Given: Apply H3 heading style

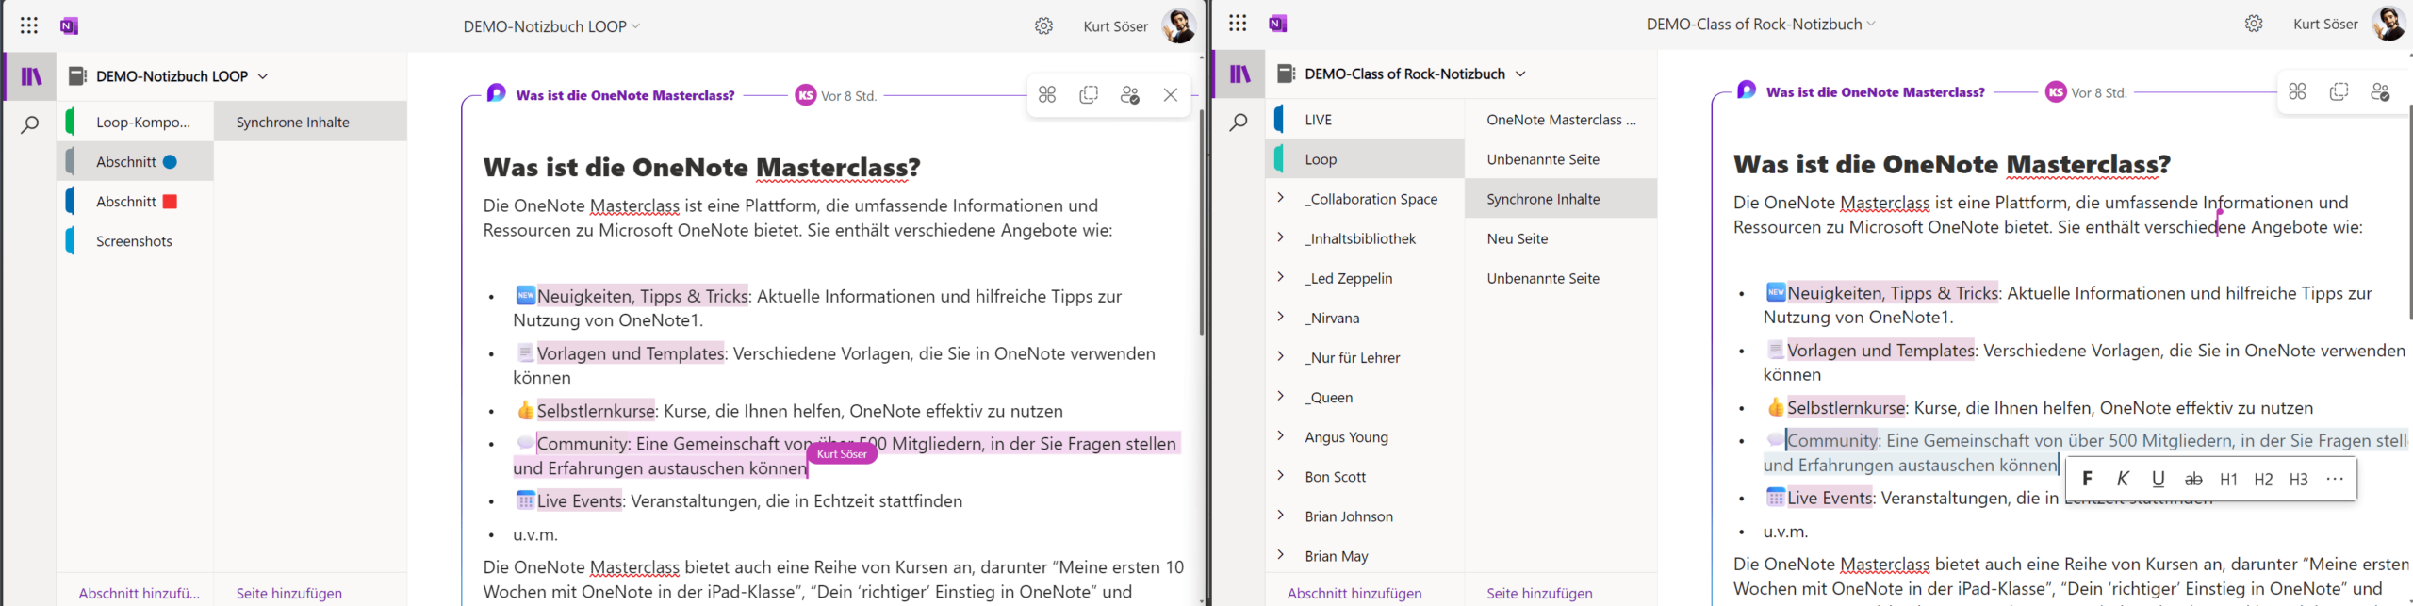Looking at the screenshot, I should click(x=2298, y=479).
